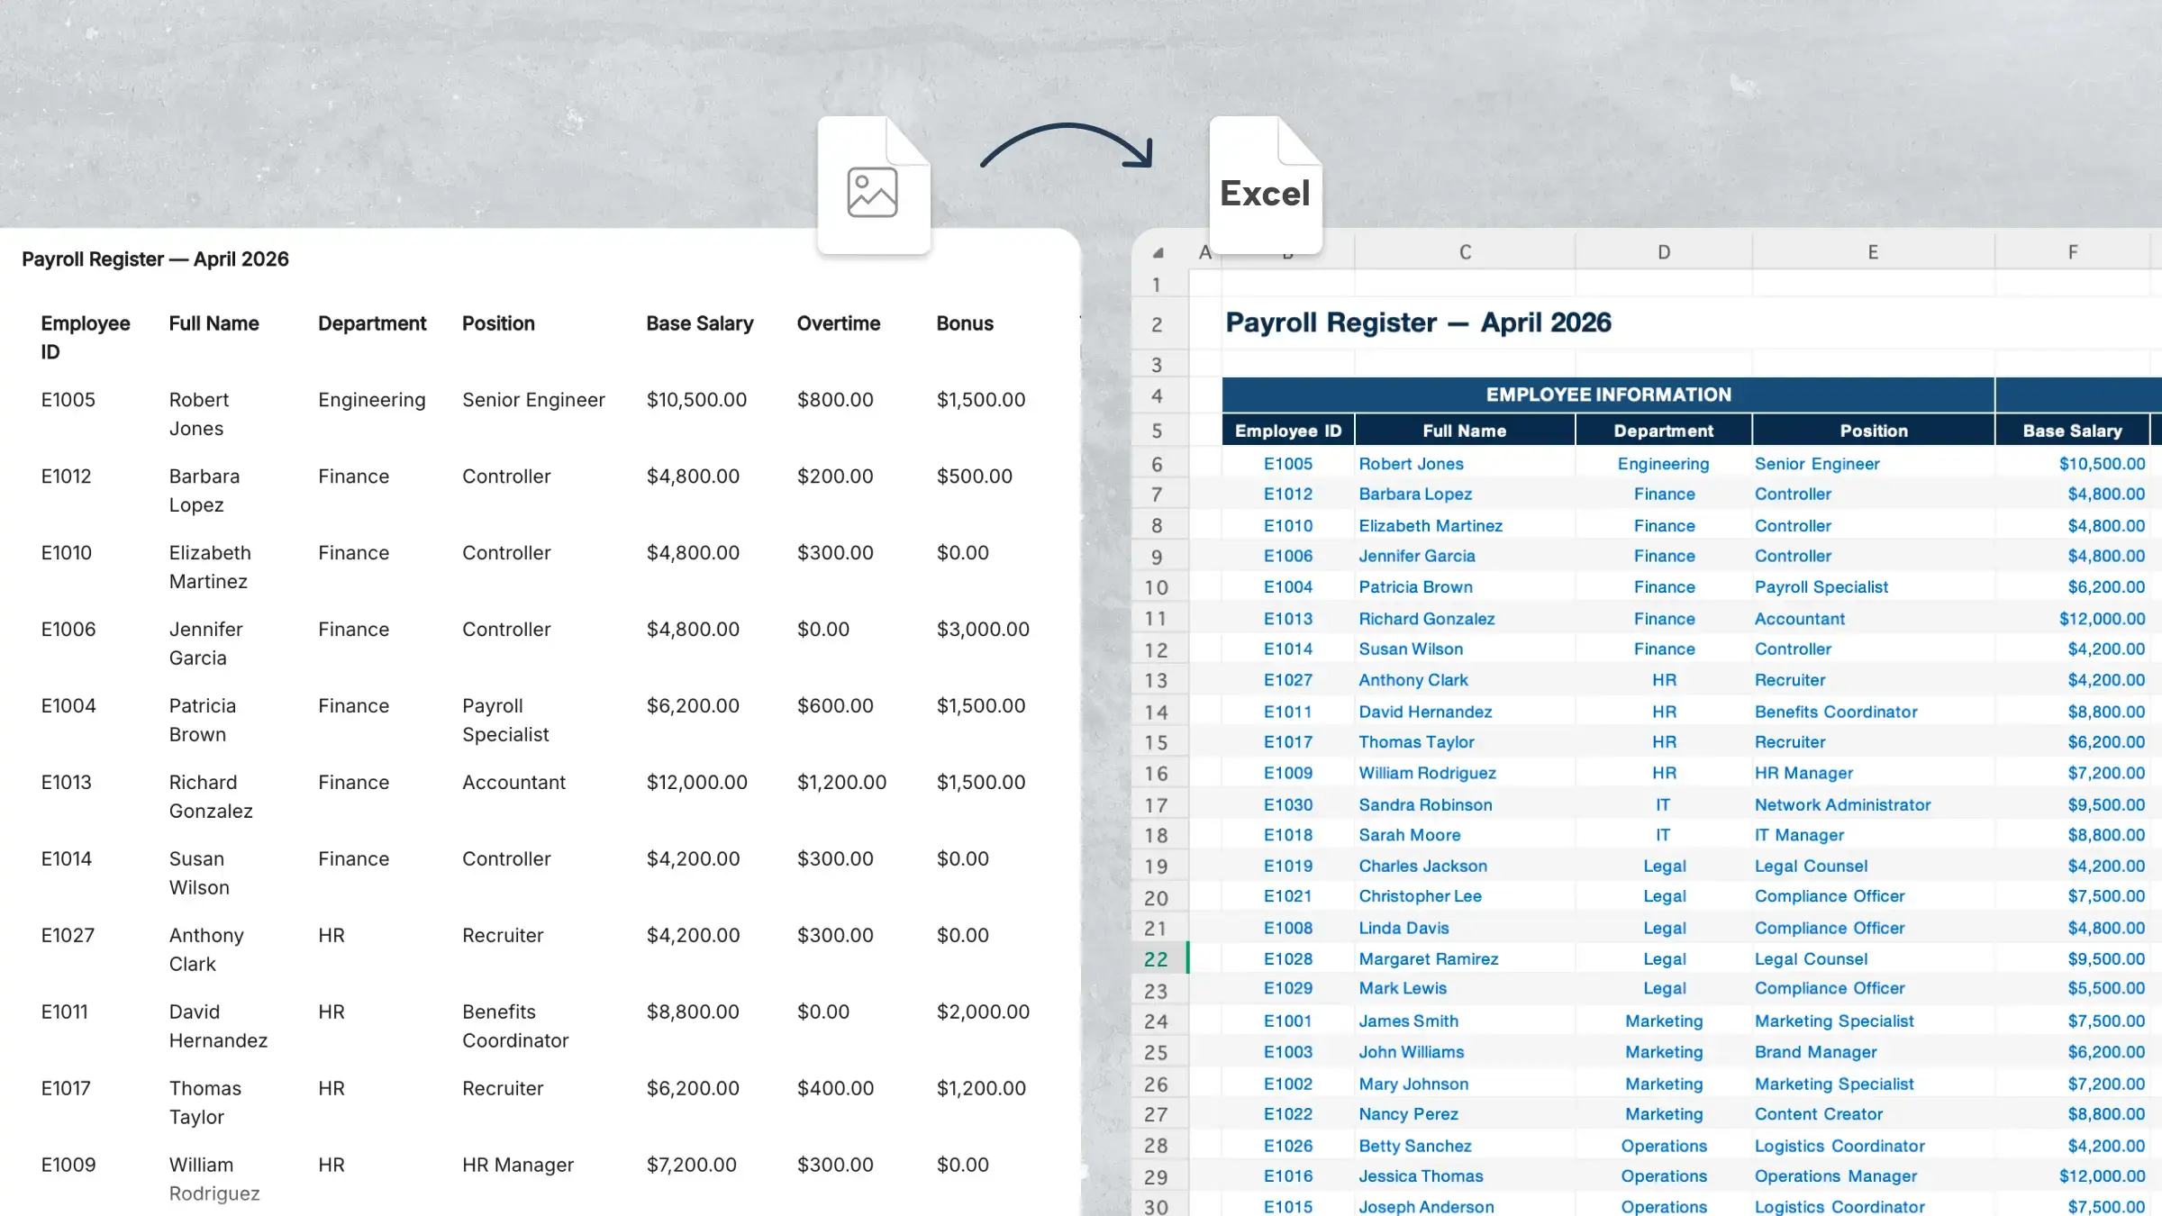Select spreadsheet cell 'Barbara Lopez'
Image resolution: width=2162 pixels, height=1216 pixels.
[1464, 494]
